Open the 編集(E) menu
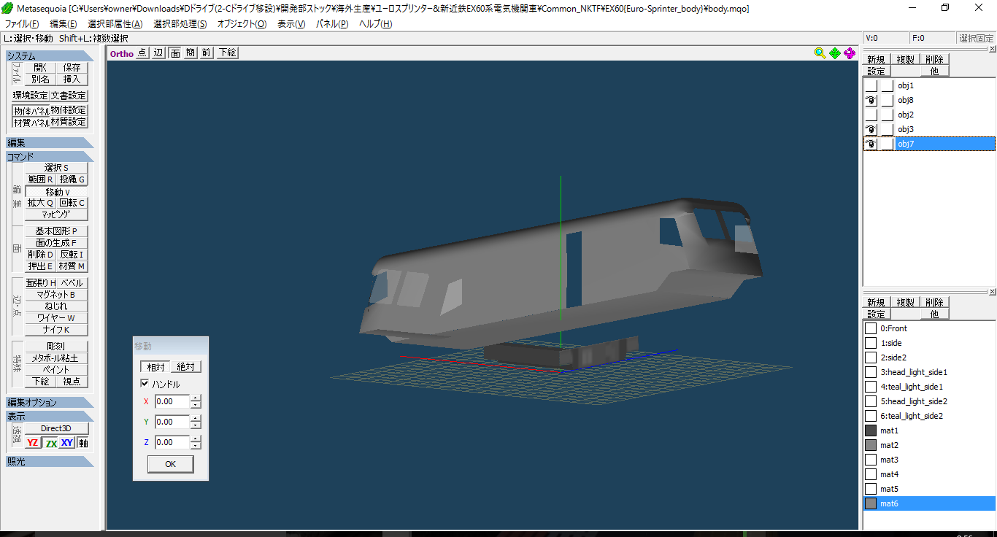 63,24
